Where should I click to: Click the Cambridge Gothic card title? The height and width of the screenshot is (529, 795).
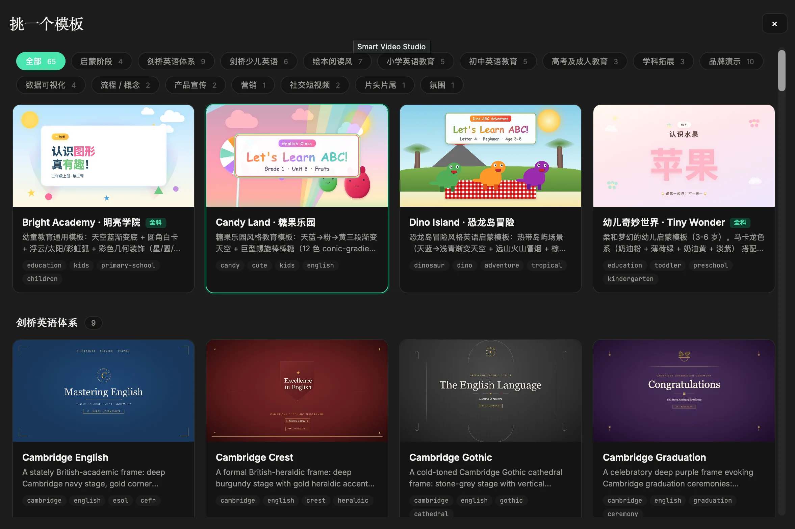(x=451, y=457)
